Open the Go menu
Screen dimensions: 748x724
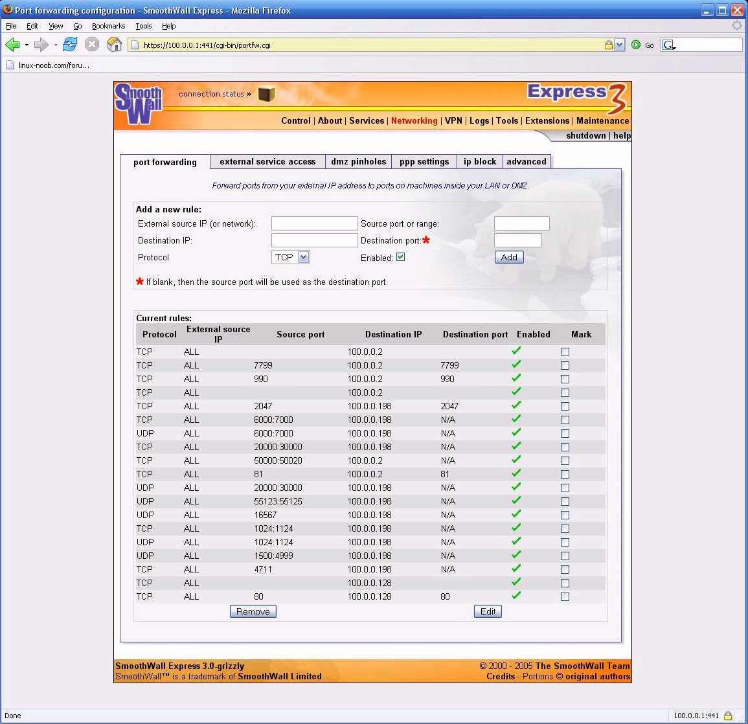78,26
